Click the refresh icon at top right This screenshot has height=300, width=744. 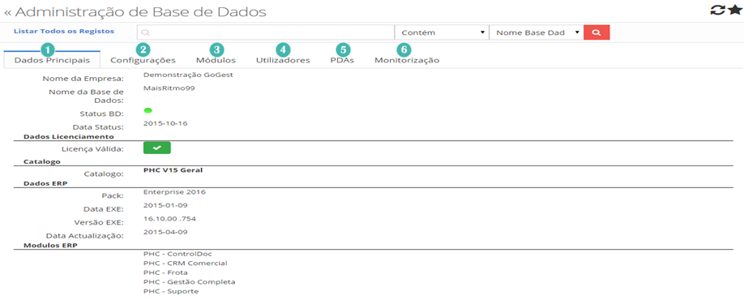717,10
